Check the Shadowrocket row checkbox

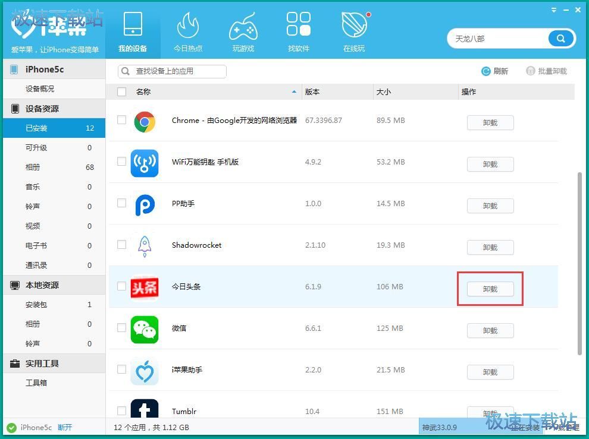point(122,245)
